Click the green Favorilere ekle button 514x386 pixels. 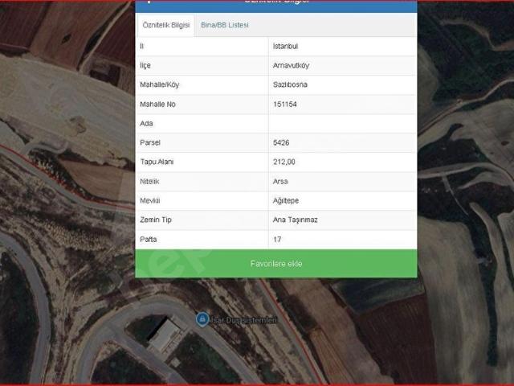click(276, 264)
